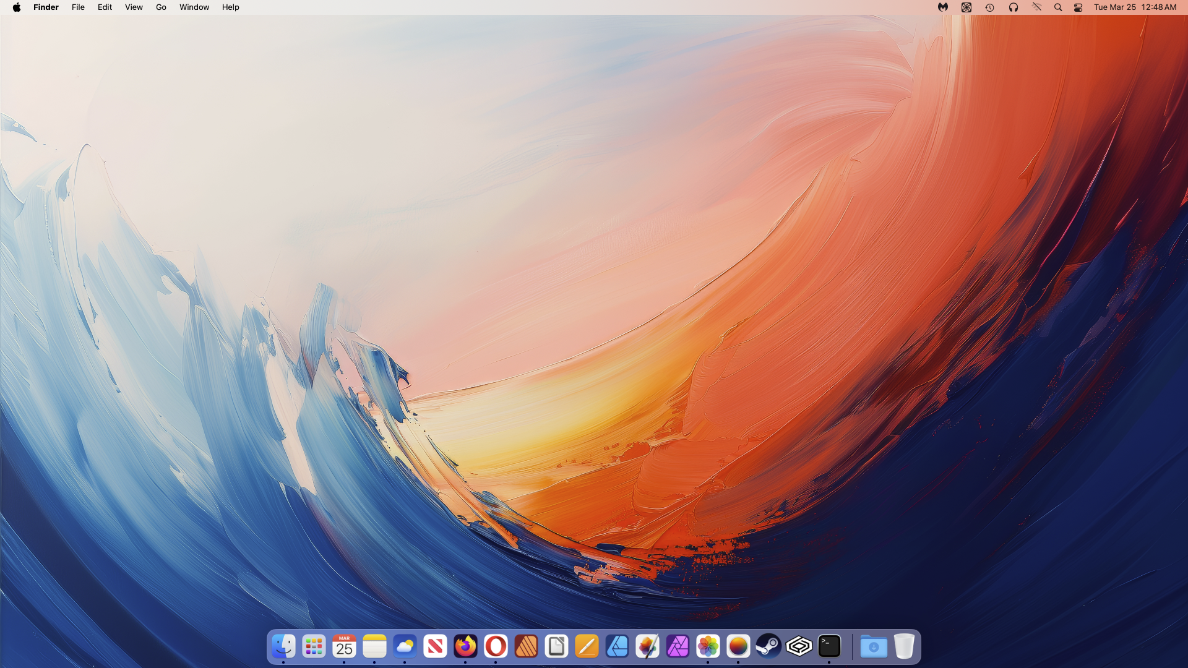The height and width of the screenshot is (668, 1188).
Task: Expand the Downloads folder stack
Action: point(873,647)
